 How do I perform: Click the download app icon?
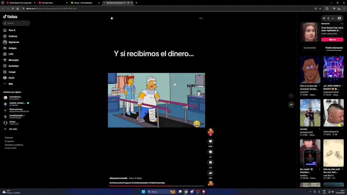click(333, 18)
